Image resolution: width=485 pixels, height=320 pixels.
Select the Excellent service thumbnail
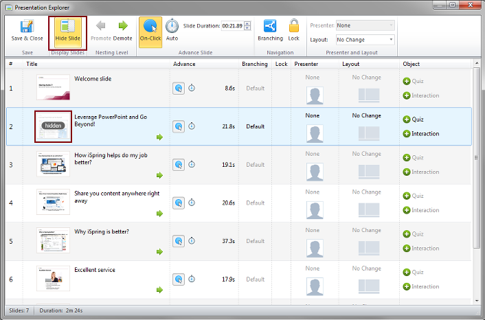tap(53, 278)
